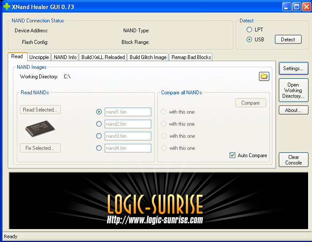Choose second 'with this one' compare option
The width and height of the screenshot is (312, 242).
tap(164, 124)
